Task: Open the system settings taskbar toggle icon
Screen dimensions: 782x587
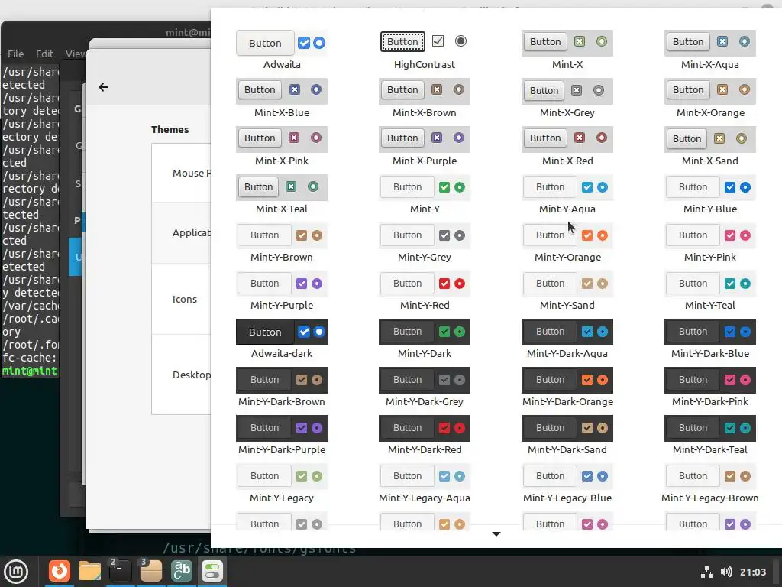Action: tap(212, 571)
